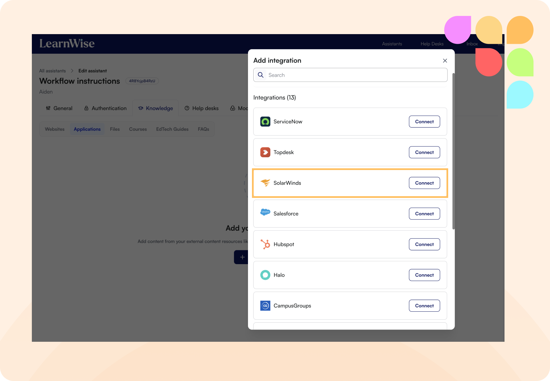Select the Websites sub-tab
550x381 pixels.
(x=55, y=129)
